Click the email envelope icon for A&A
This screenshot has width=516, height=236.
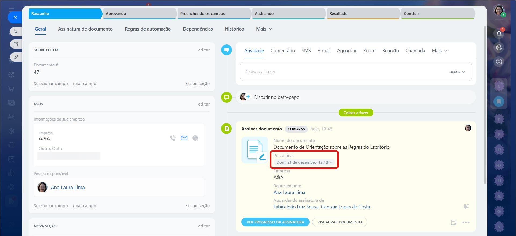(x=184, y=138)
